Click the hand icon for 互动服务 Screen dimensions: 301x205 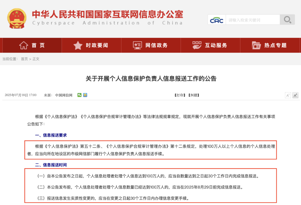point(197,45)
